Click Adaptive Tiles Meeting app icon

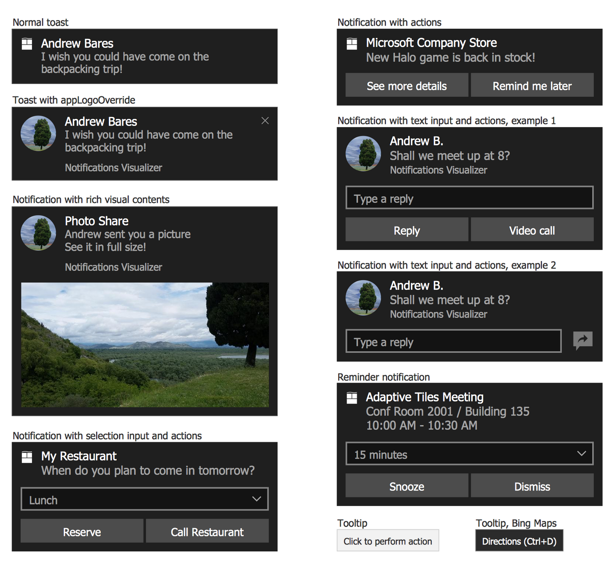[x=352, y=398]
